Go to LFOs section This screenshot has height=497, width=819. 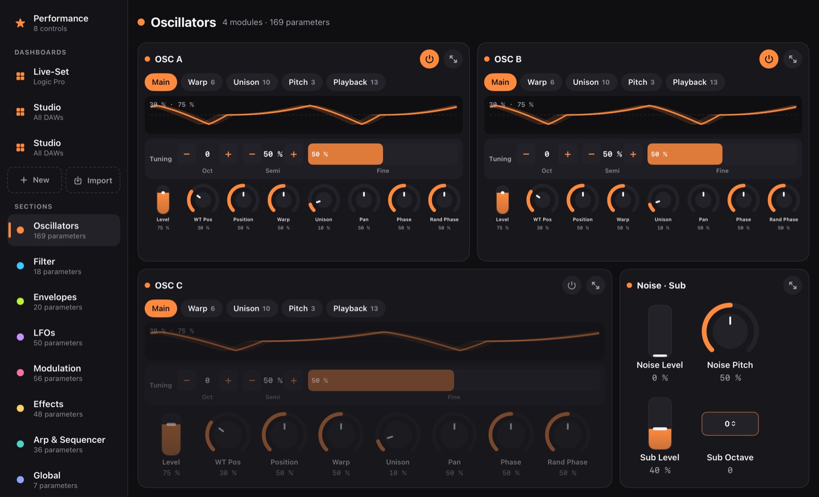click(64, 337)
